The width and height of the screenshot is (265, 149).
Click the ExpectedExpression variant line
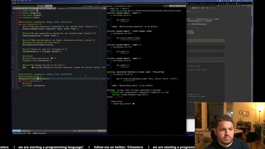(x=41, y=36)
